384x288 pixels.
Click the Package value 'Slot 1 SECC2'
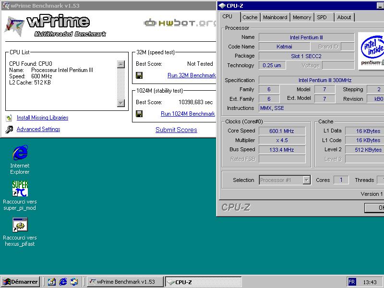point(306,56)
